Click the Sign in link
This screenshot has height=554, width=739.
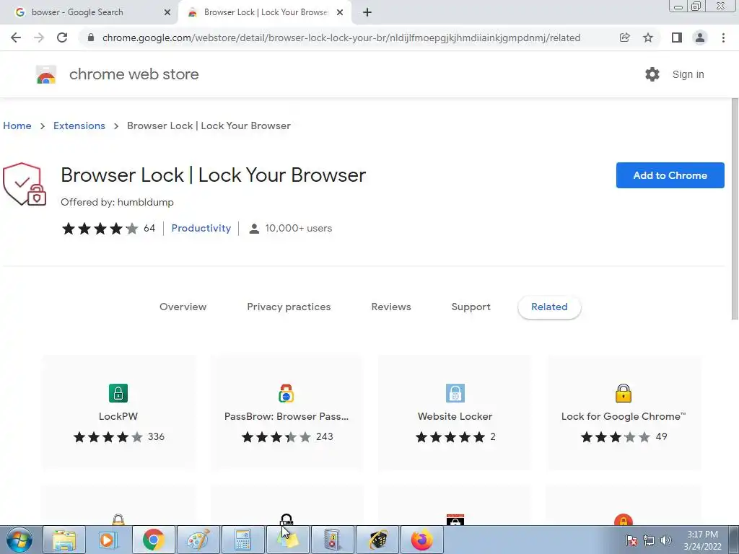(688, 74)
